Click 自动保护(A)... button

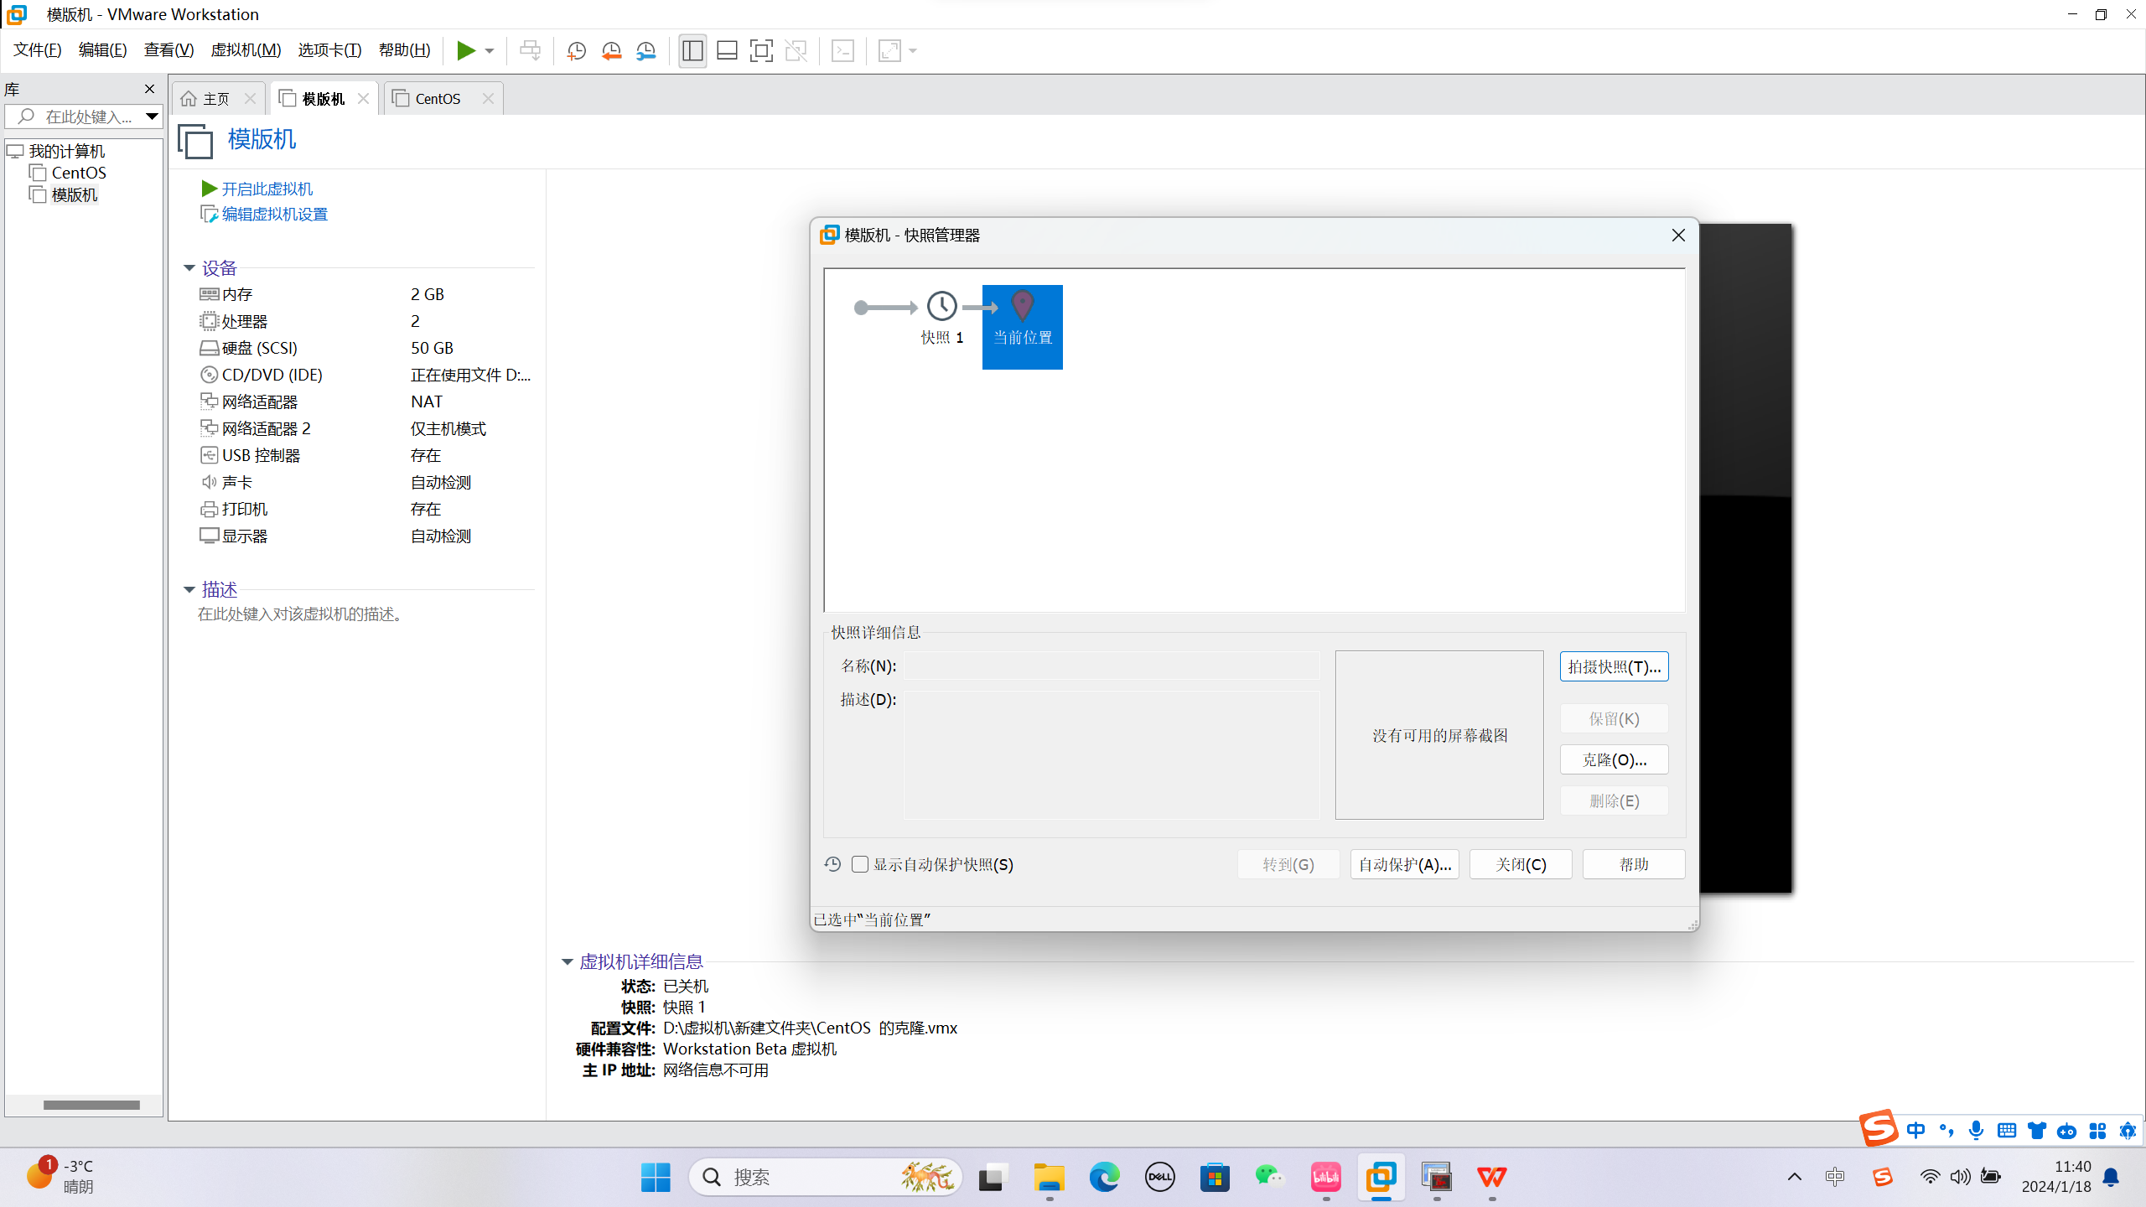pyautogui.click(x=1404, y=864)
